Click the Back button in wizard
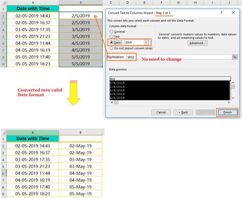 183,112
